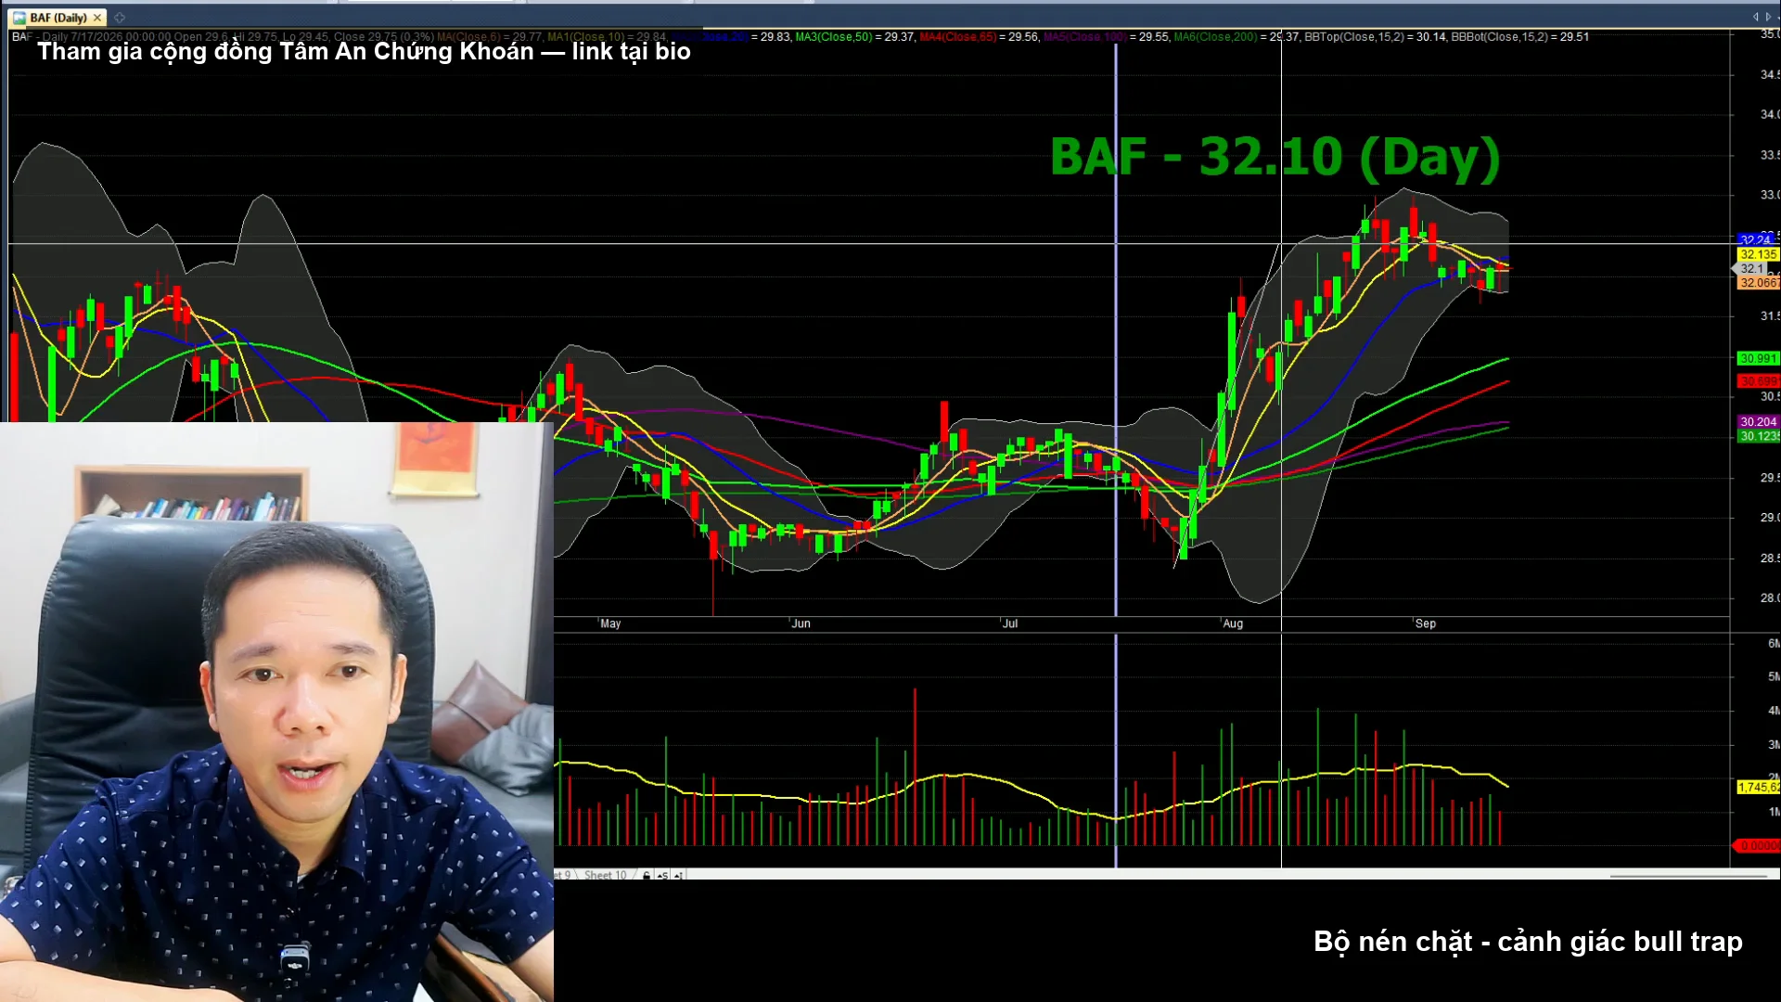Click the orange 32.066 axis label
The width and height of the screenshot is (1781, 1002).
coord(1758,283)
